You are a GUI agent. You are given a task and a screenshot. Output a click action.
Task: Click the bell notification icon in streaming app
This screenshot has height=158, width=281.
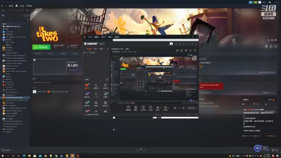click(190, 50)
